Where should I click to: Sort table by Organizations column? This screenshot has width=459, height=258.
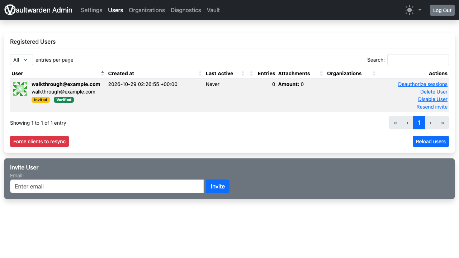tap(351, 73)
